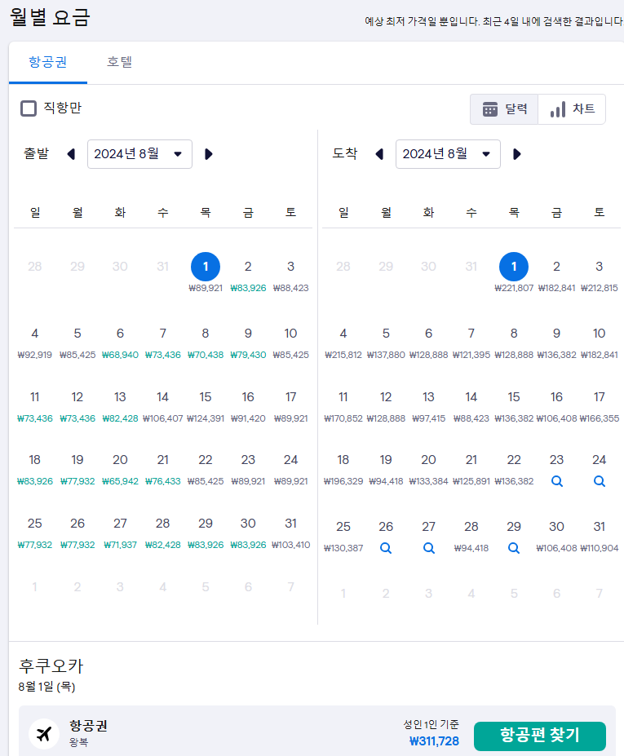Search price for arrival date 29
The width and height of the screenshot is (624, 756).
(x=514, y=548)
